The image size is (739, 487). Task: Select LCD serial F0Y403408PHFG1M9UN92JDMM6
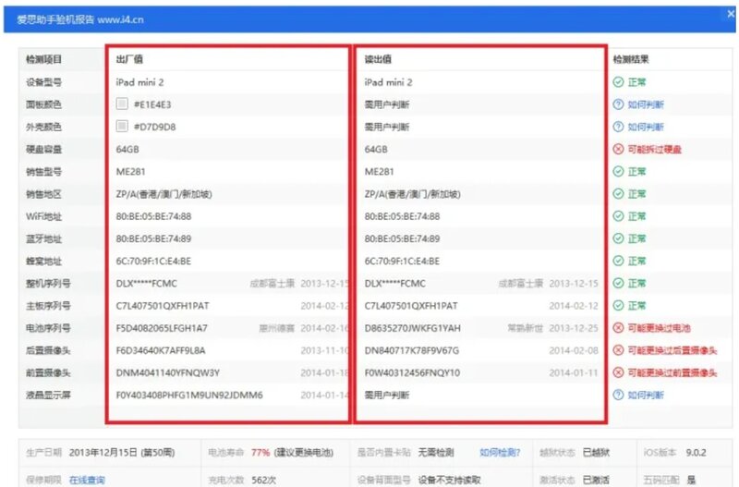[x=189, y=396]
